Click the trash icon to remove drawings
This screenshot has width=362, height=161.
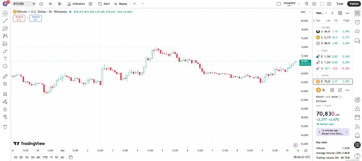pyautogui.click(x=5, y=127)
